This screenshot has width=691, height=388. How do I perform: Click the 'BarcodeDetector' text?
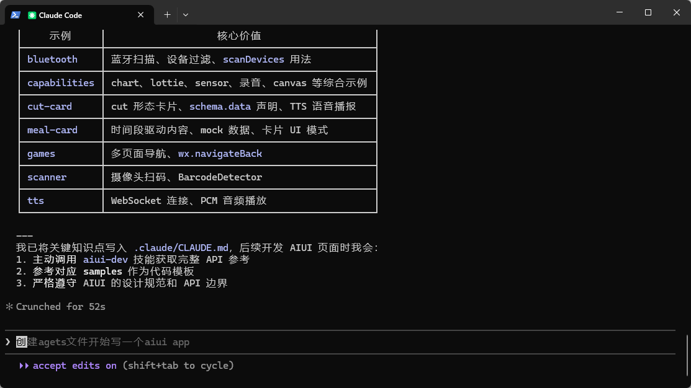tap(220, 177)
